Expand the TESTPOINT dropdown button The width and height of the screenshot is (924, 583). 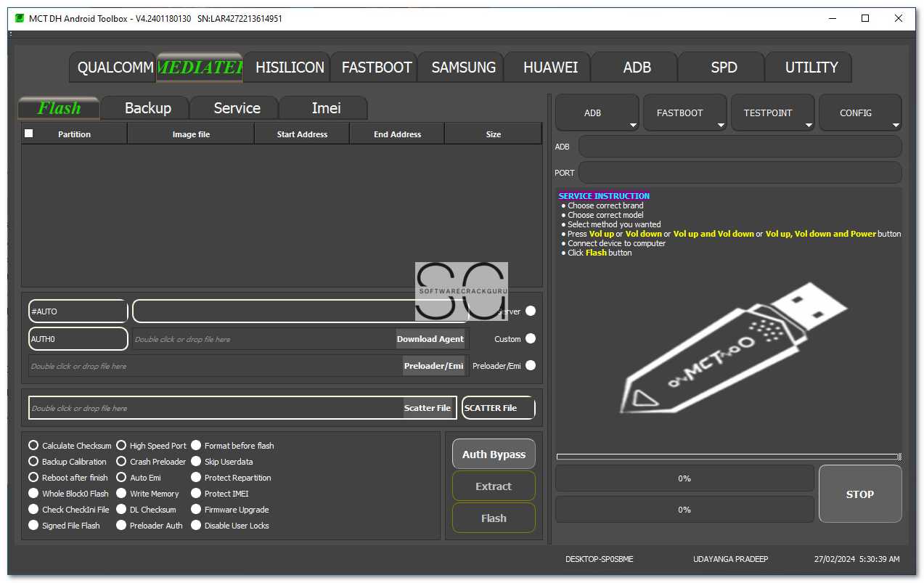point(773,113)
